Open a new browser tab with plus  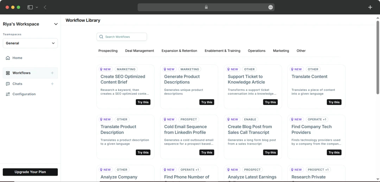tap(370, 7)
